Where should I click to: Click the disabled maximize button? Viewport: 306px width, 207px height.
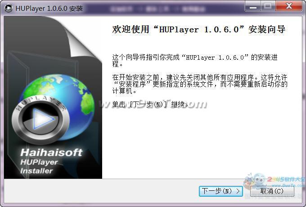point(268,6)
